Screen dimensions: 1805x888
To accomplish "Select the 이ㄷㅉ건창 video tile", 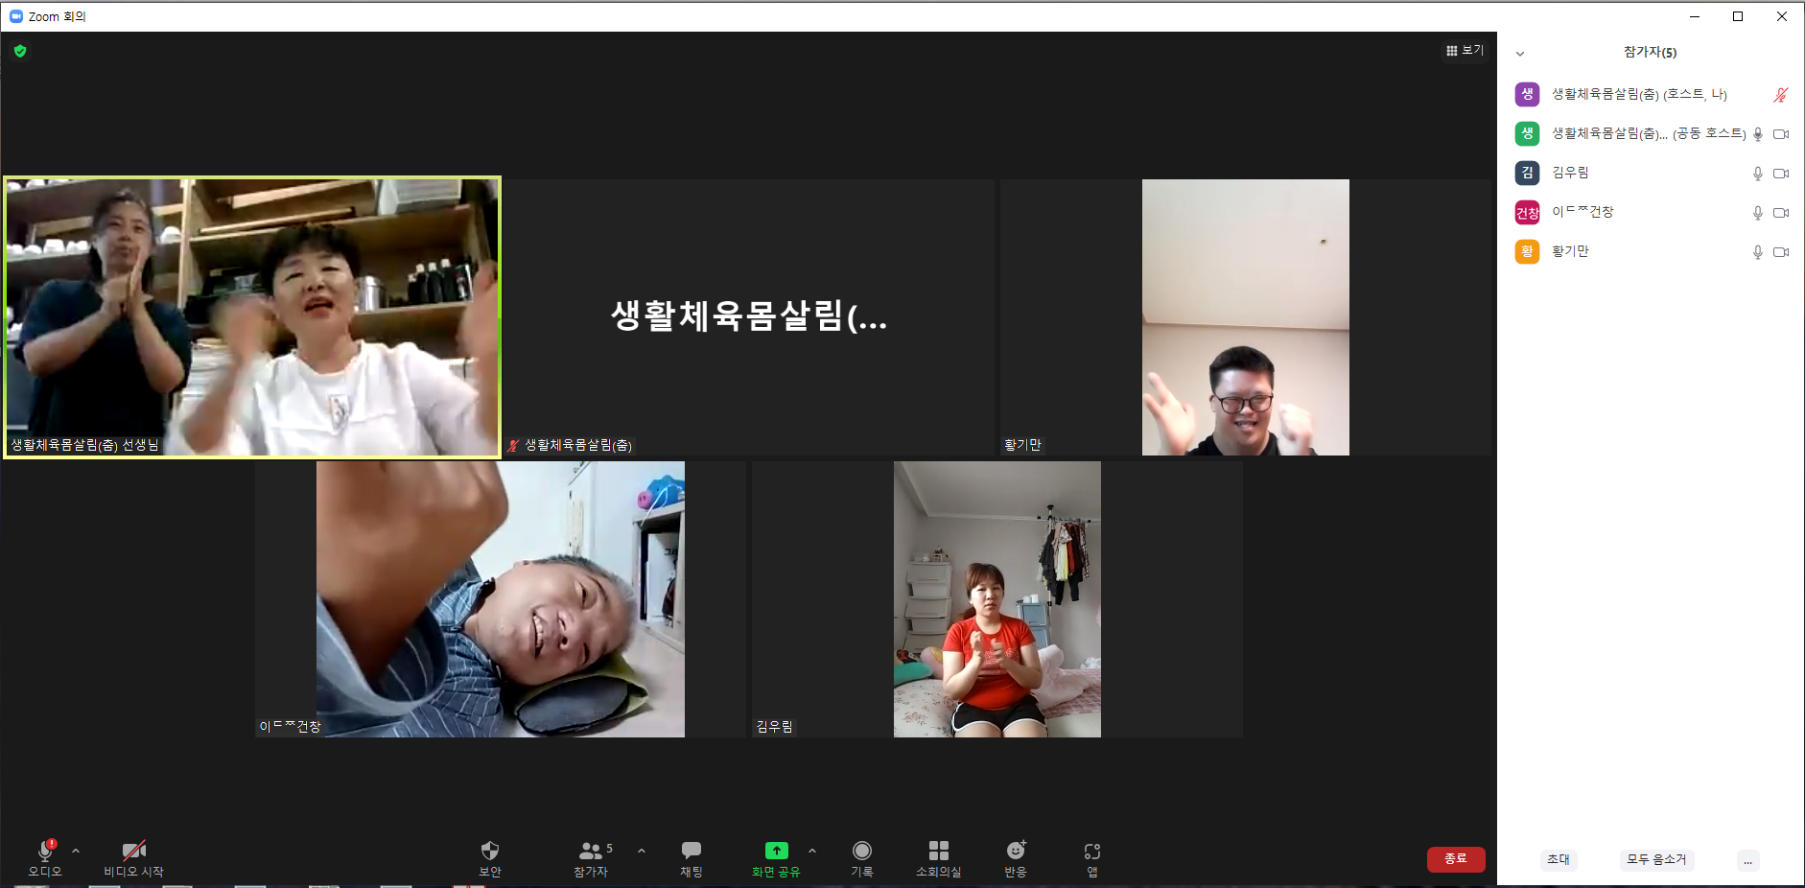I will (x=501, y=599).
